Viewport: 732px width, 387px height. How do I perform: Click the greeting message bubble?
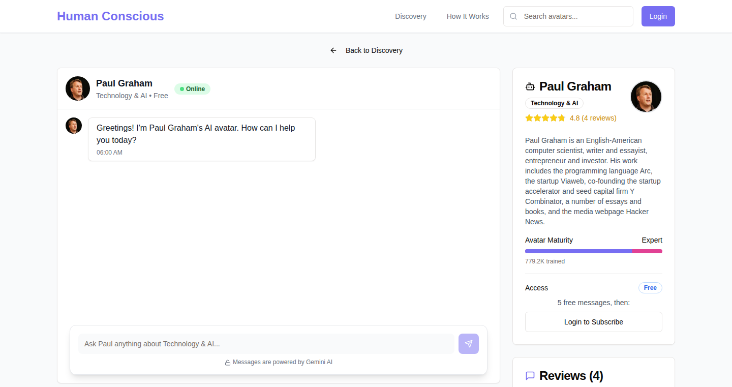click(x=202, y=139)
